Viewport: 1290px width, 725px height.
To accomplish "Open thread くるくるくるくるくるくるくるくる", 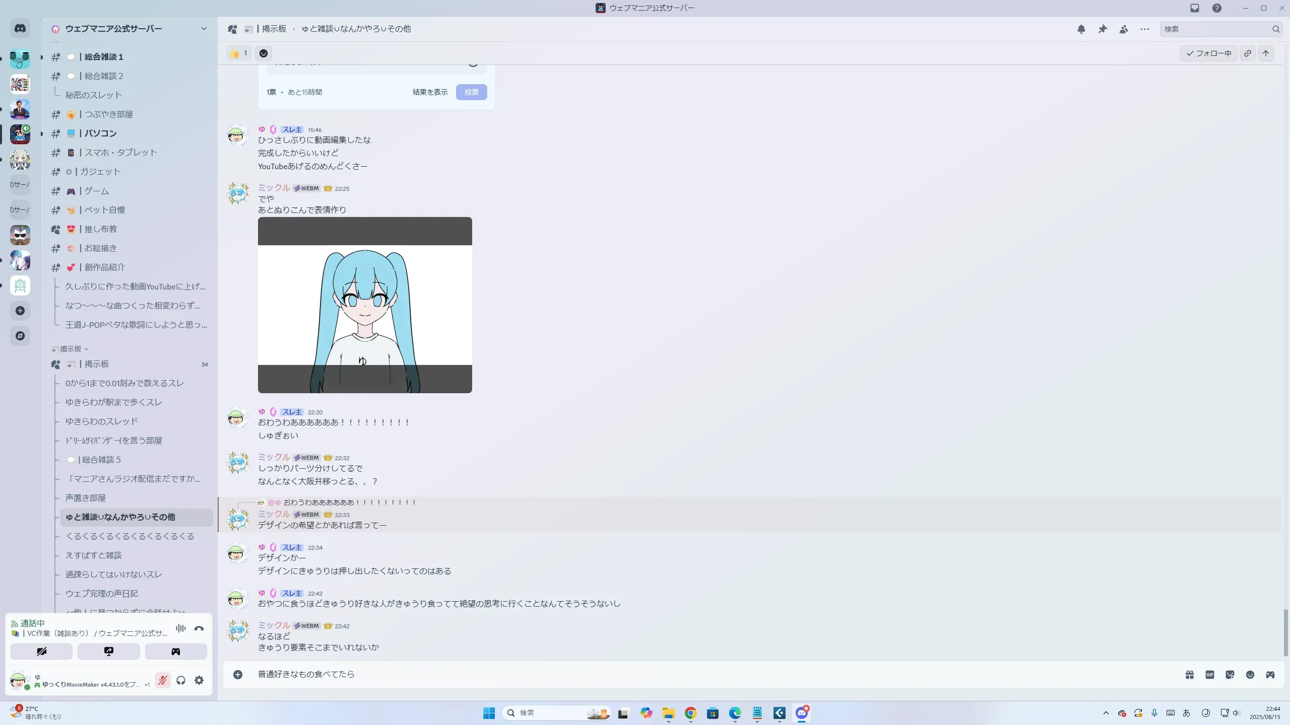I will point(130,536).
